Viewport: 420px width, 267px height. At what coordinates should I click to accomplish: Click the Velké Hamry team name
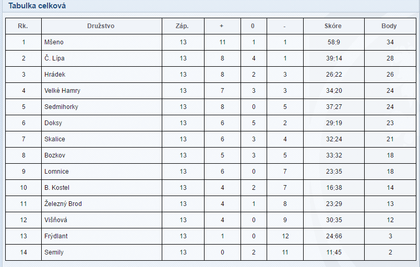(x=62, y=91)
